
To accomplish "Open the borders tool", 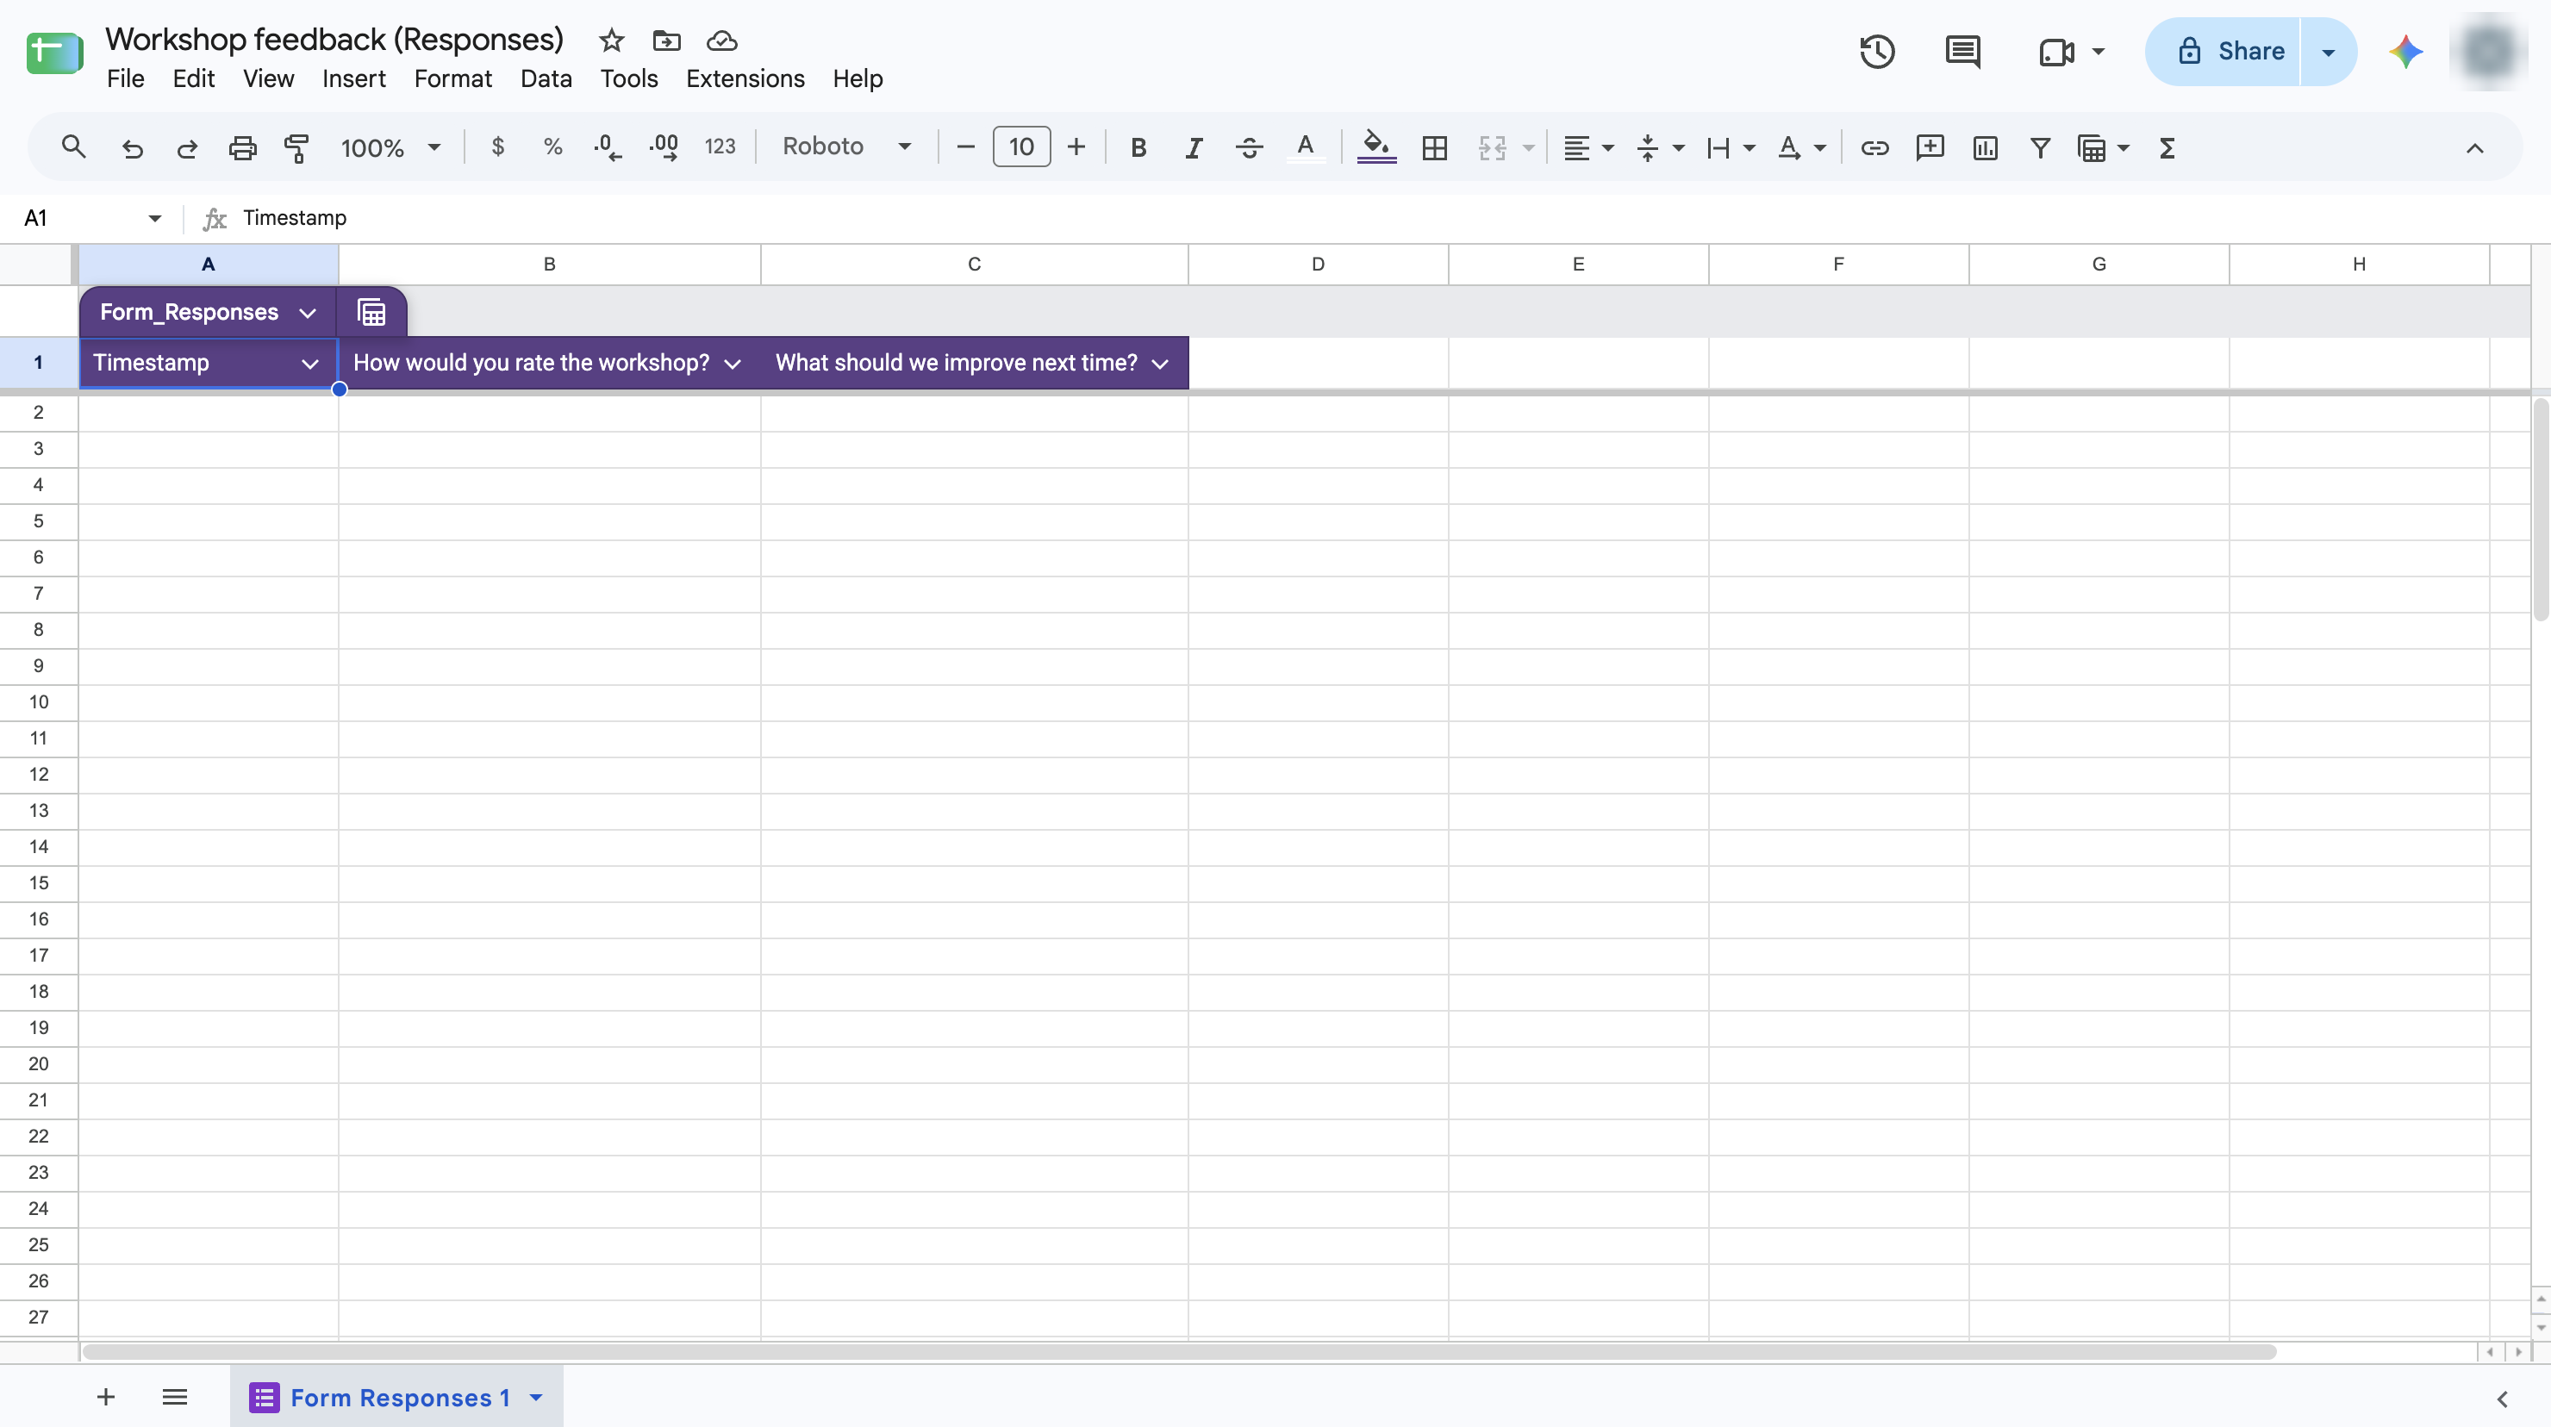I will pos(1434,147).
